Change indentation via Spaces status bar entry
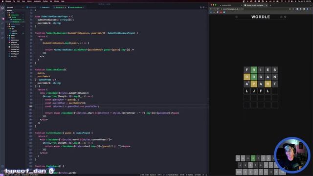 click(153, 175)
